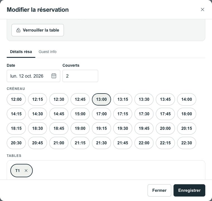Select the 12:00 time slot

pyautogui.click(x=16, y=99)
